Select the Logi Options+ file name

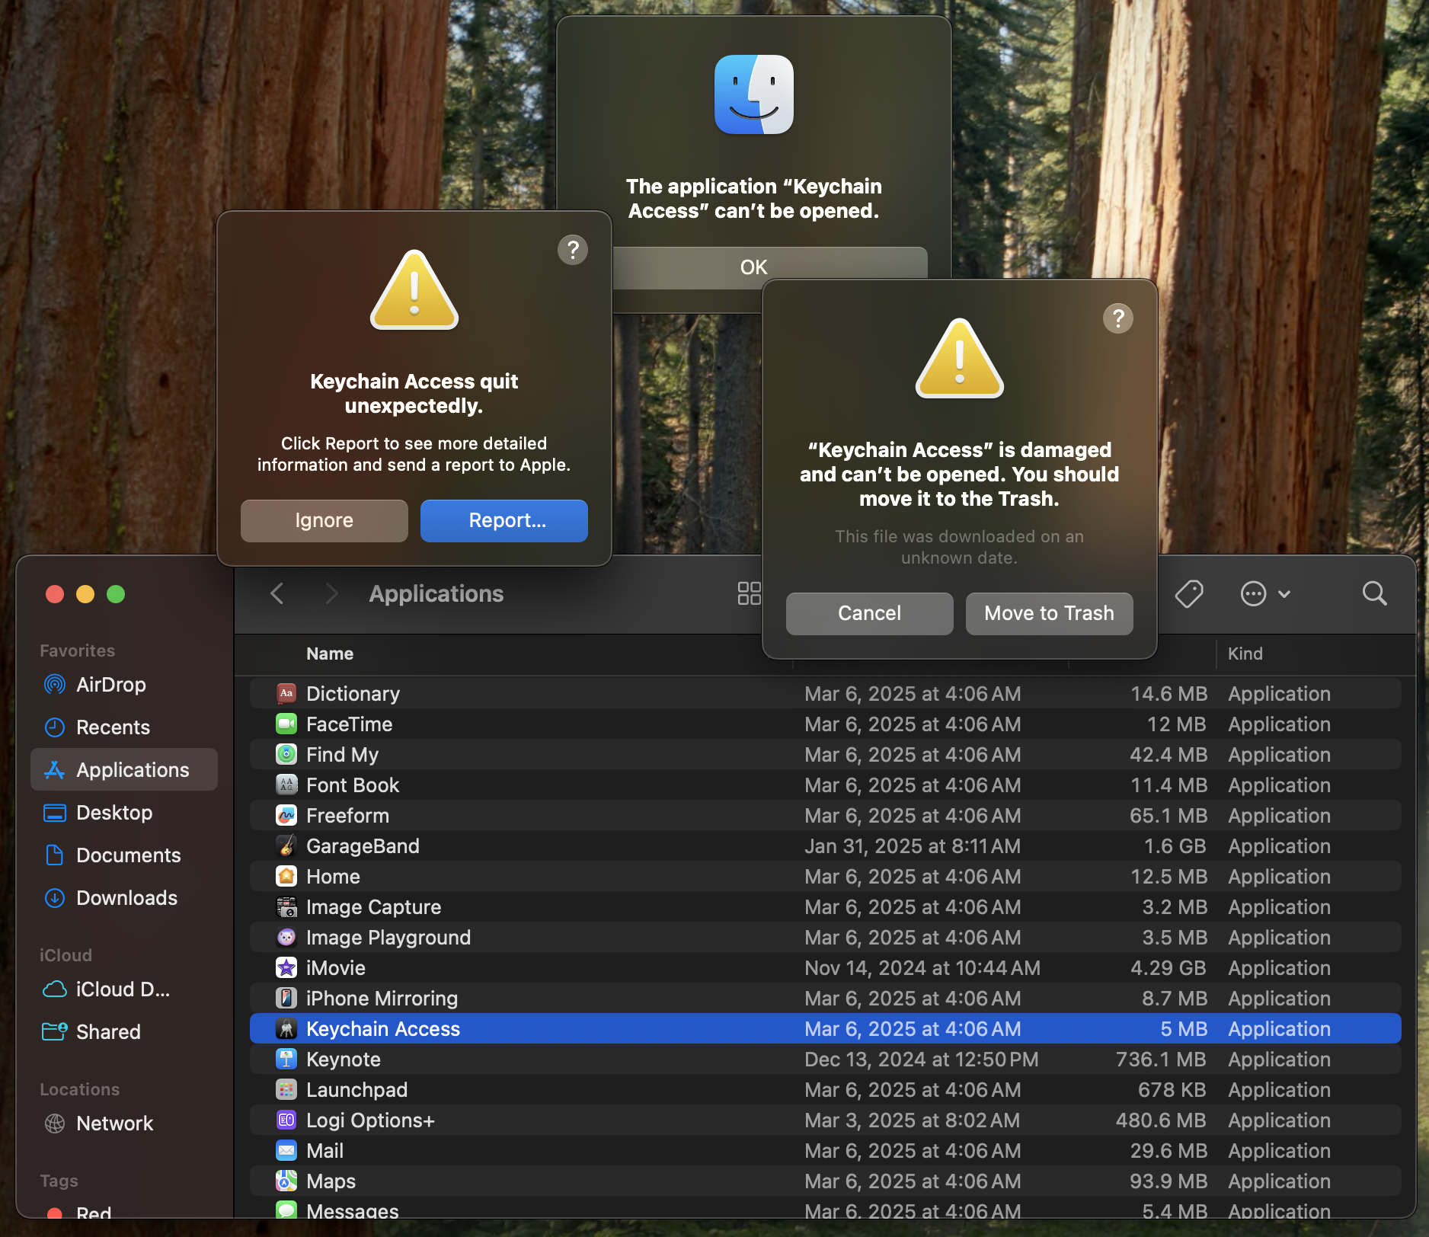coord(370,1120)
